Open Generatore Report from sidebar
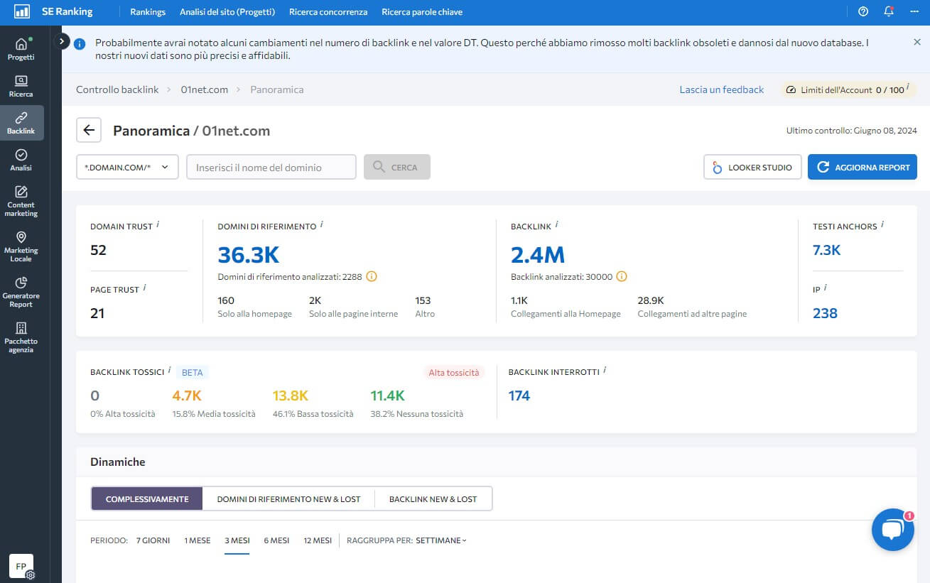This screenshot has width=930, height=583. coord(21,292)
